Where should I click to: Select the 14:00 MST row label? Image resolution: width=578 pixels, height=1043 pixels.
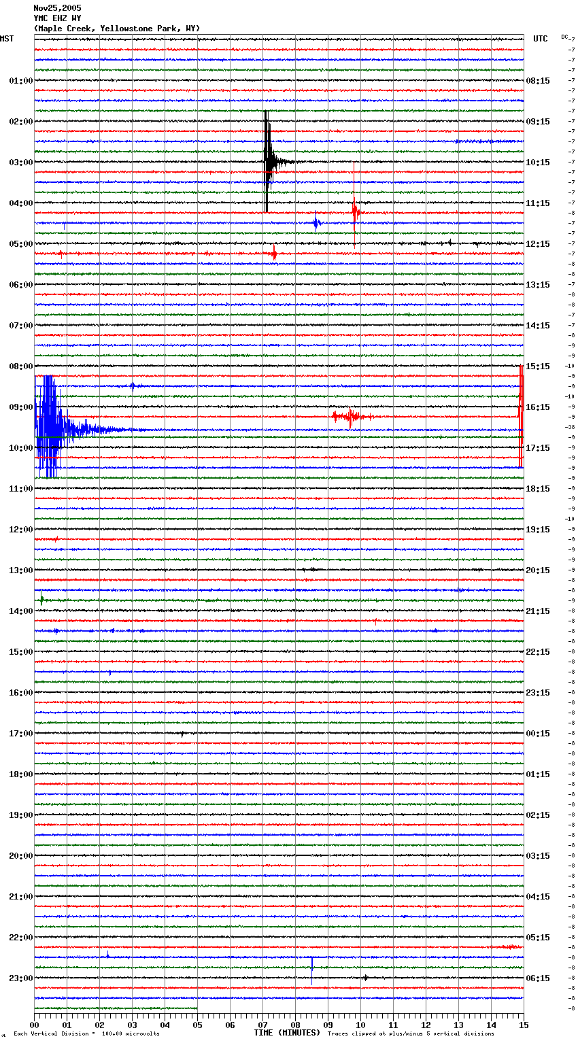(x=21, y=611)
